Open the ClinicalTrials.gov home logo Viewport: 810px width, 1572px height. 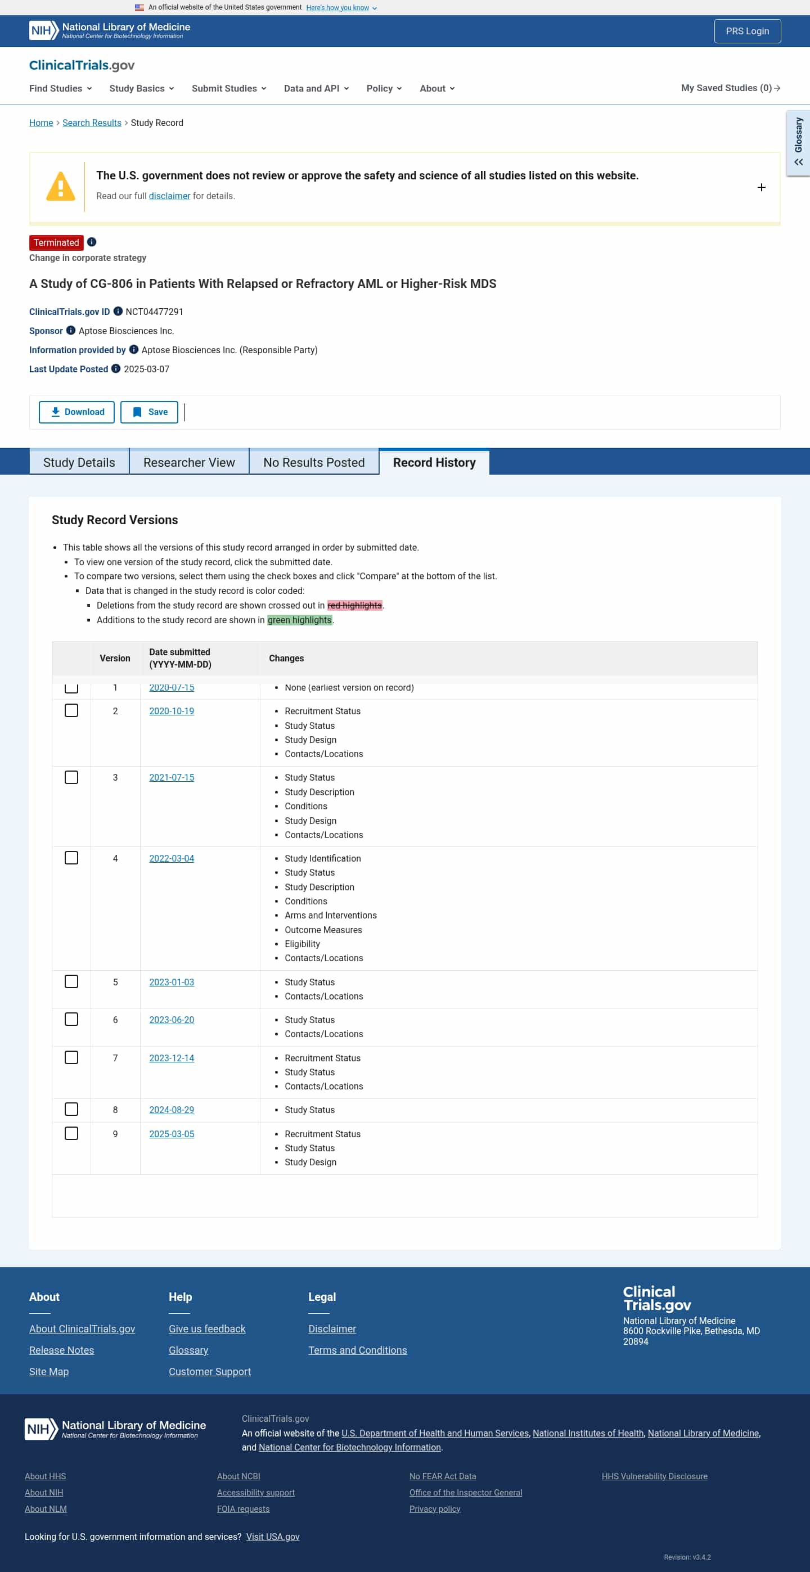(x=82, y=65)
